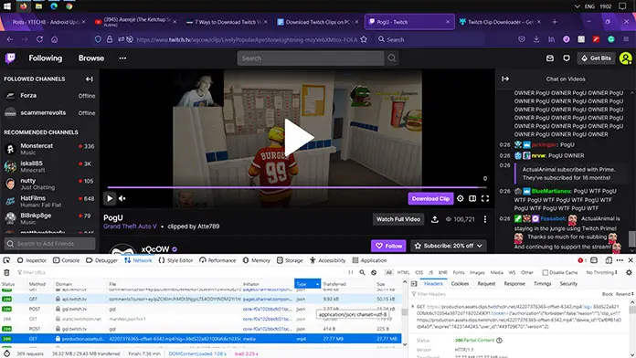
Task: Click the Download Clip button
Action: pyautogui.click(x=430, y=198)
